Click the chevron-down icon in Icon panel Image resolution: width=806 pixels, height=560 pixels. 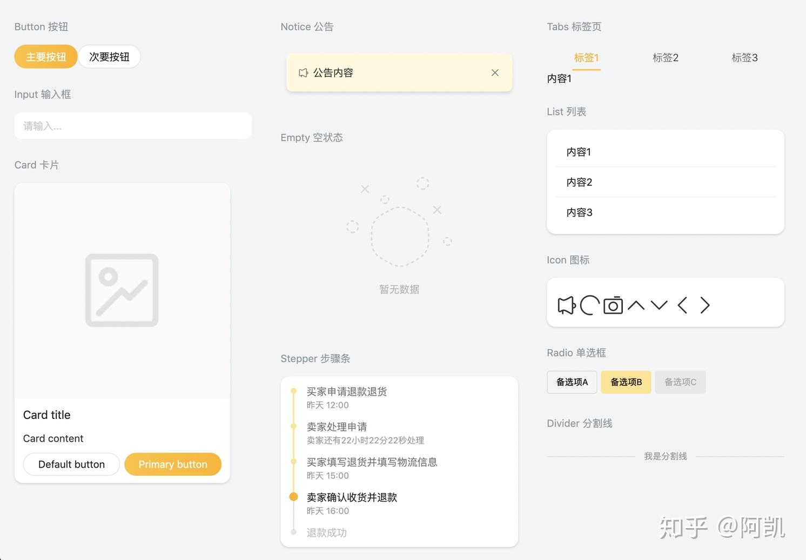pyautogui.click(x=659, y=305)
